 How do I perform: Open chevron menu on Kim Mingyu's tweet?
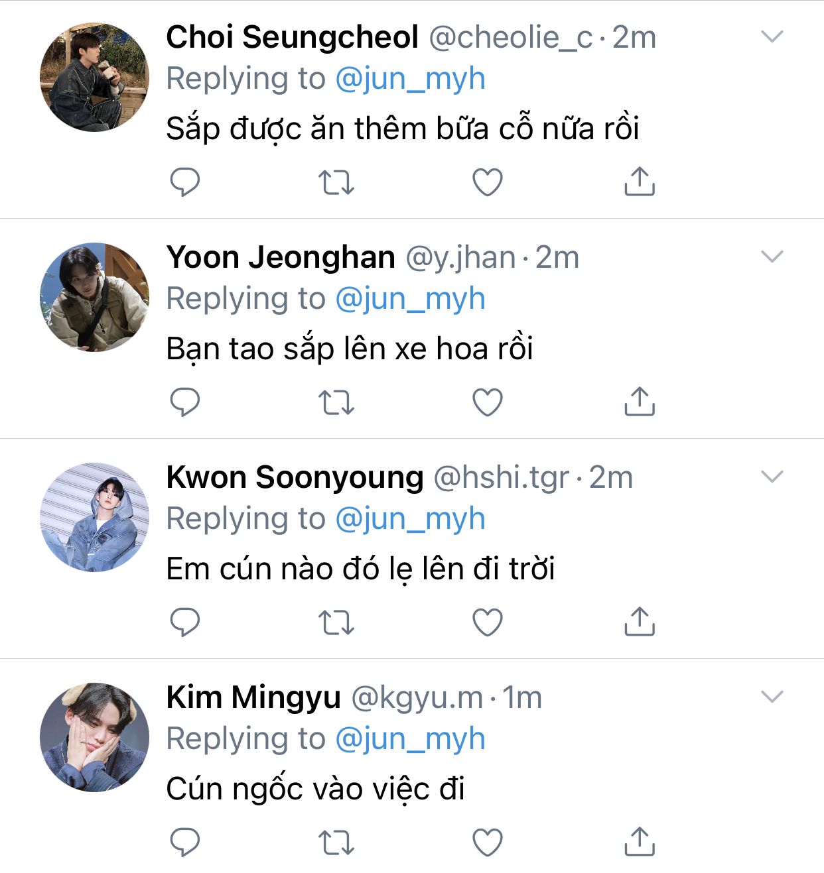772,697
